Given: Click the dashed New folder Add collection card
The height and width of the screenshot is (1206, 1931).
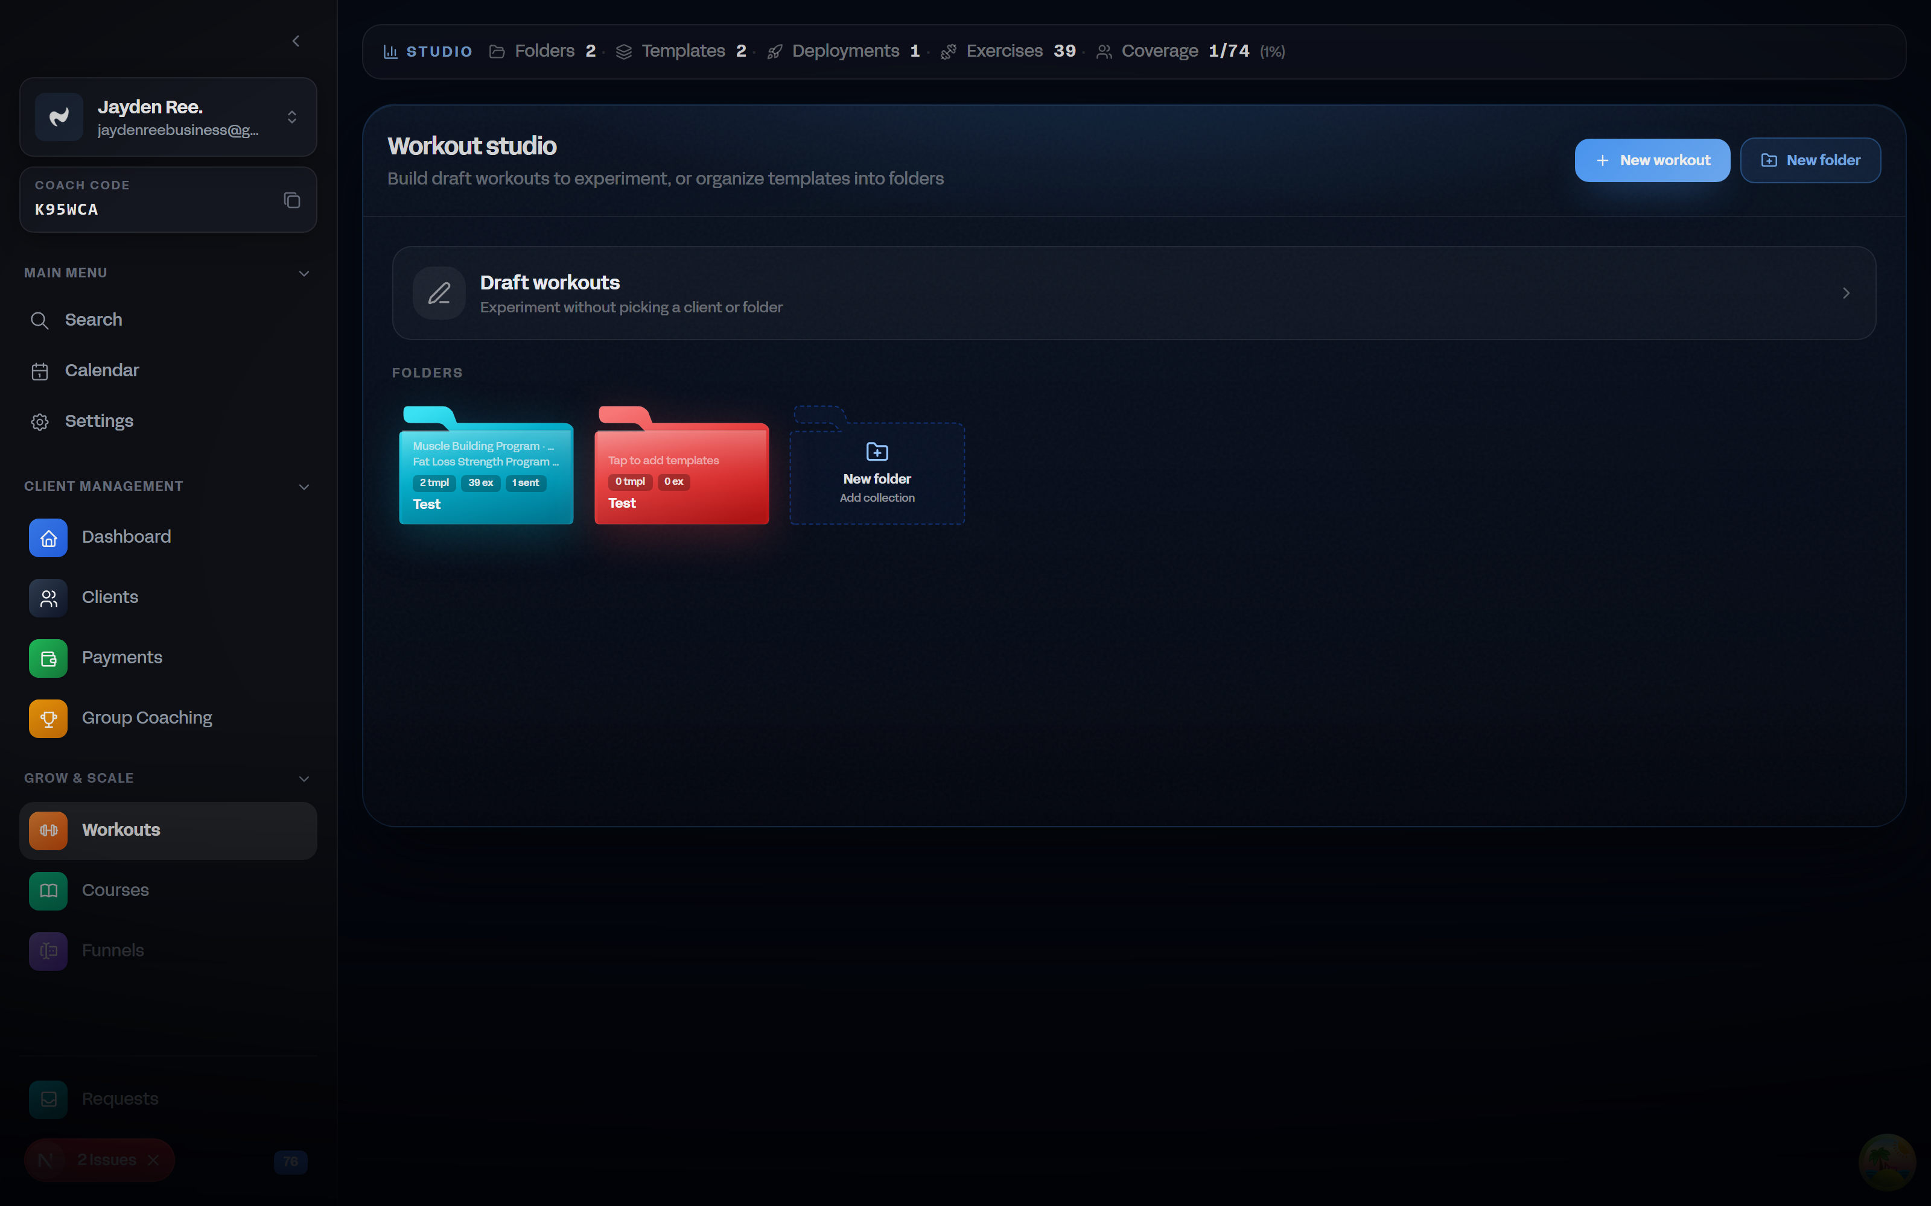Looking at the screenshot, I should point(877,466).
